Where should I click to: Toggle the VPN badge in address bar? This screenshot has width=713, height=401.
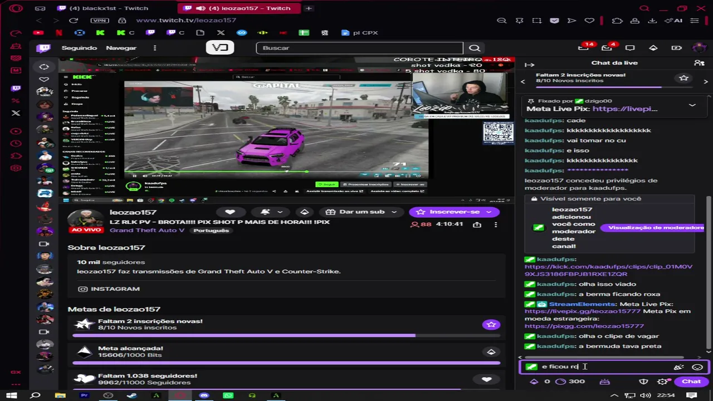(x=99, y=21)
